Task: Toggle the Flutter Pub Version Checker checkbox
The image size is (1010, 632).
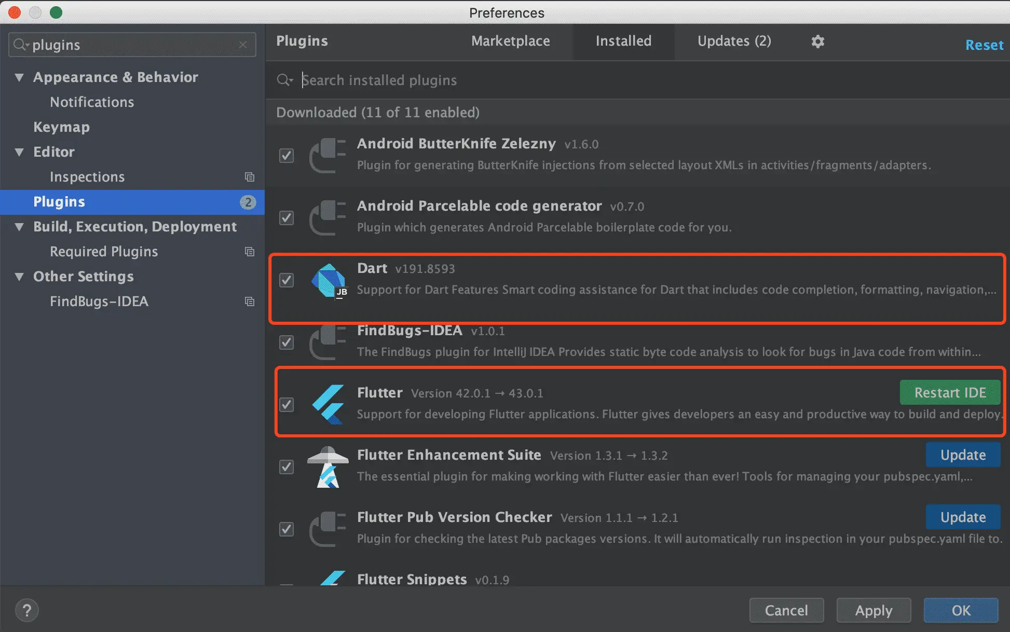Action: (286, 529)
